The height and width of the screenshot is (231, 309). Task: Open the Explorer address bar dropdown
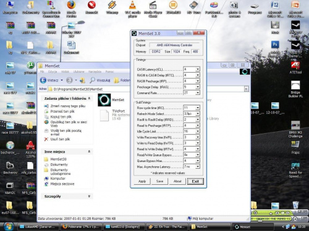pyautogui.click(x=246, y=89)
